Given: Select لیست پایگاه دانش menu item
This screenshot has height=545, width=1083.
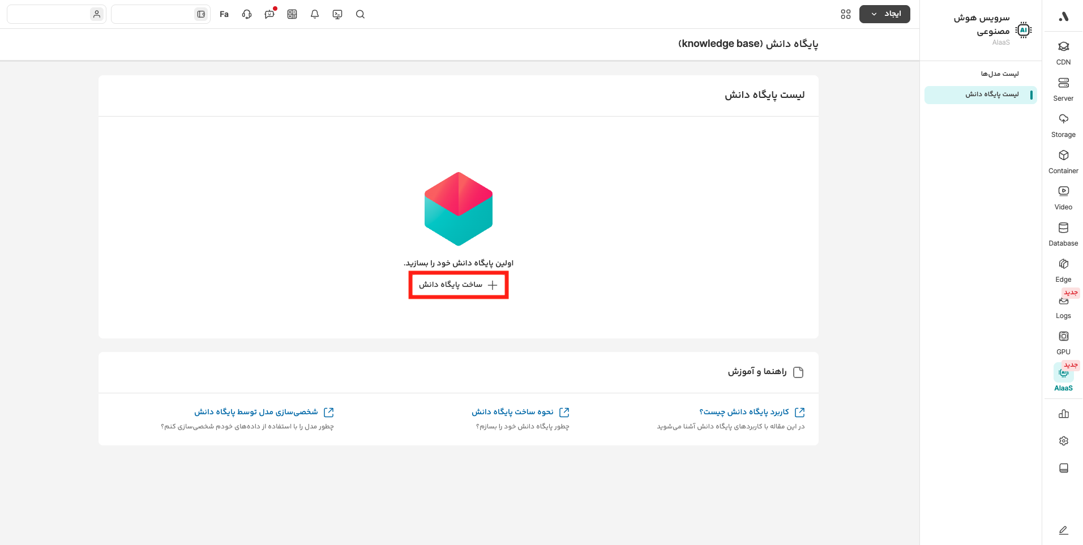Looking at the screenshot, I should tap(991, 95).
